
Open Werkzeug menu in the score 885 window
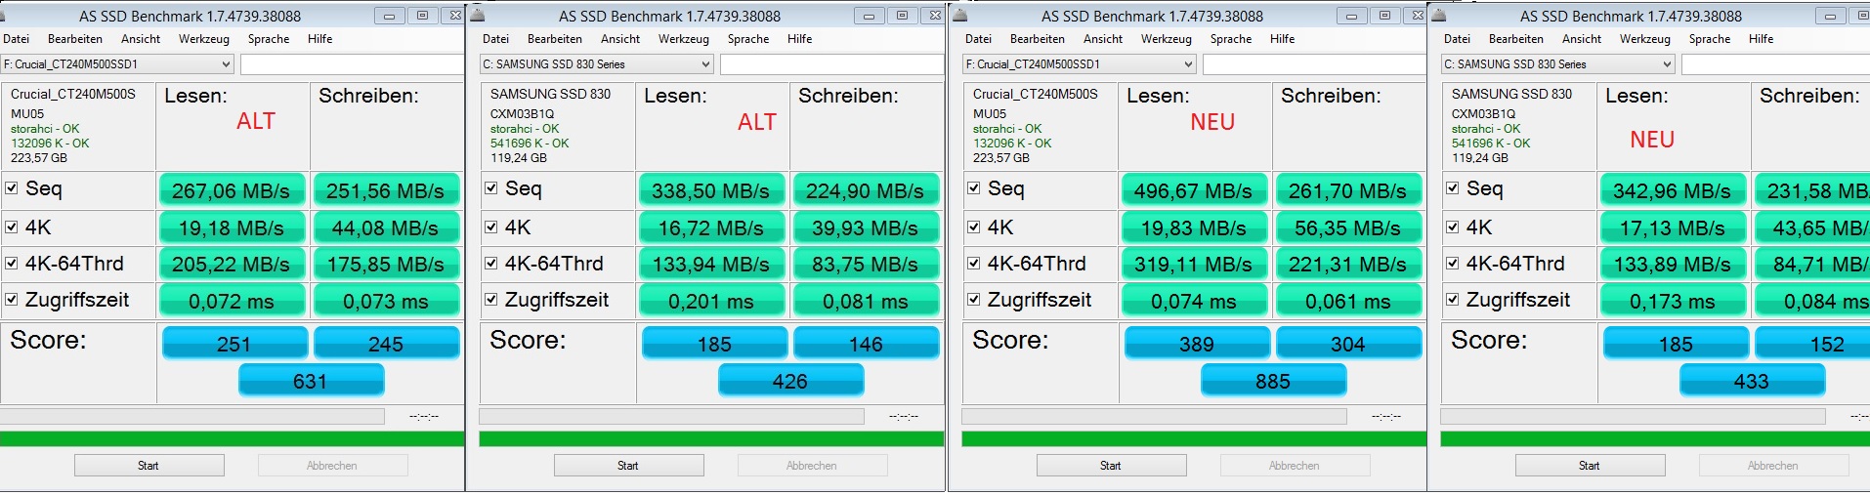1167,39
